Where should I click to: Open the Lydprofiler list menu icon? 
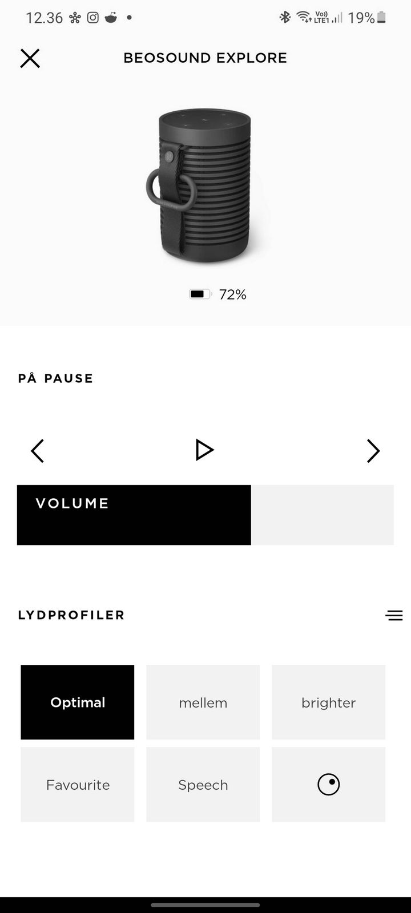[x=394, y=615]
